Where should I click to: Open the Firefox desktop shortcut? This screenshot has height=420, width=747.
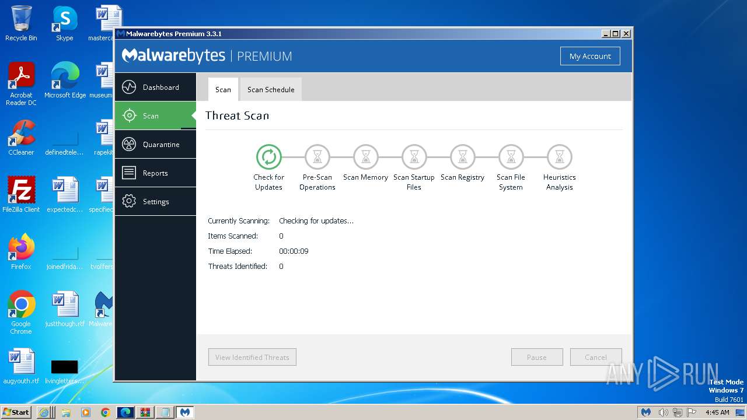point(21,251)
